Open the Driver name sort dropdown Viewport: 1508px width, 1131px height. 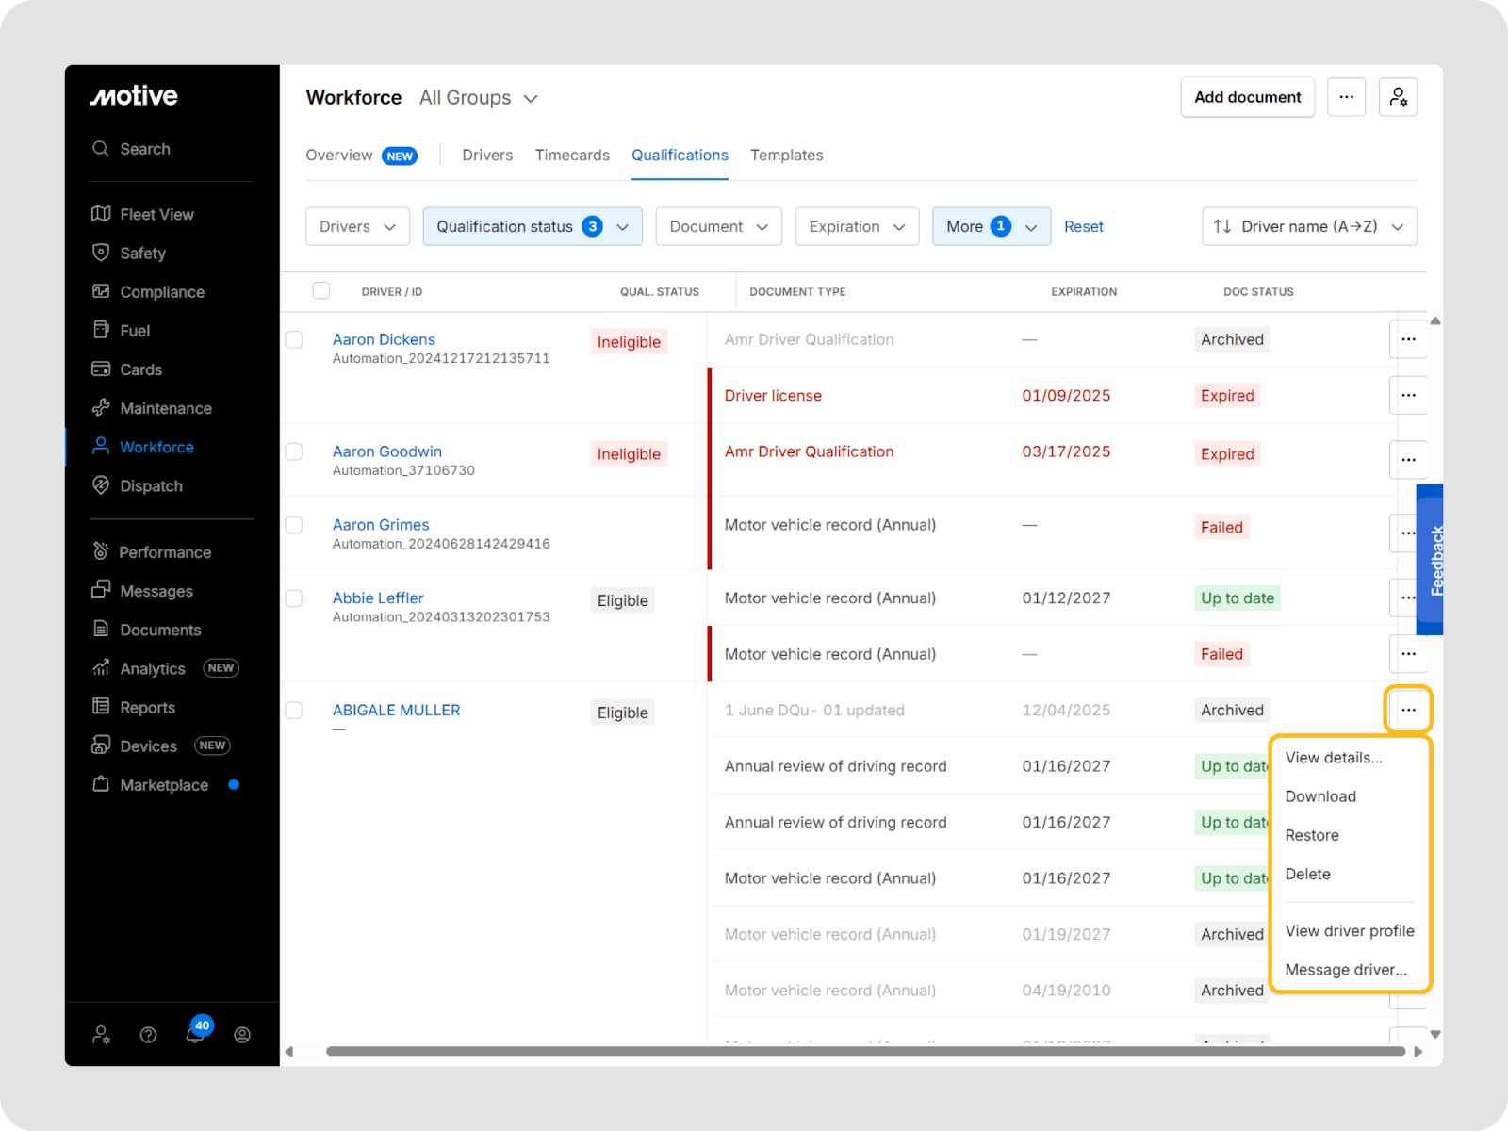(1308, 227)
